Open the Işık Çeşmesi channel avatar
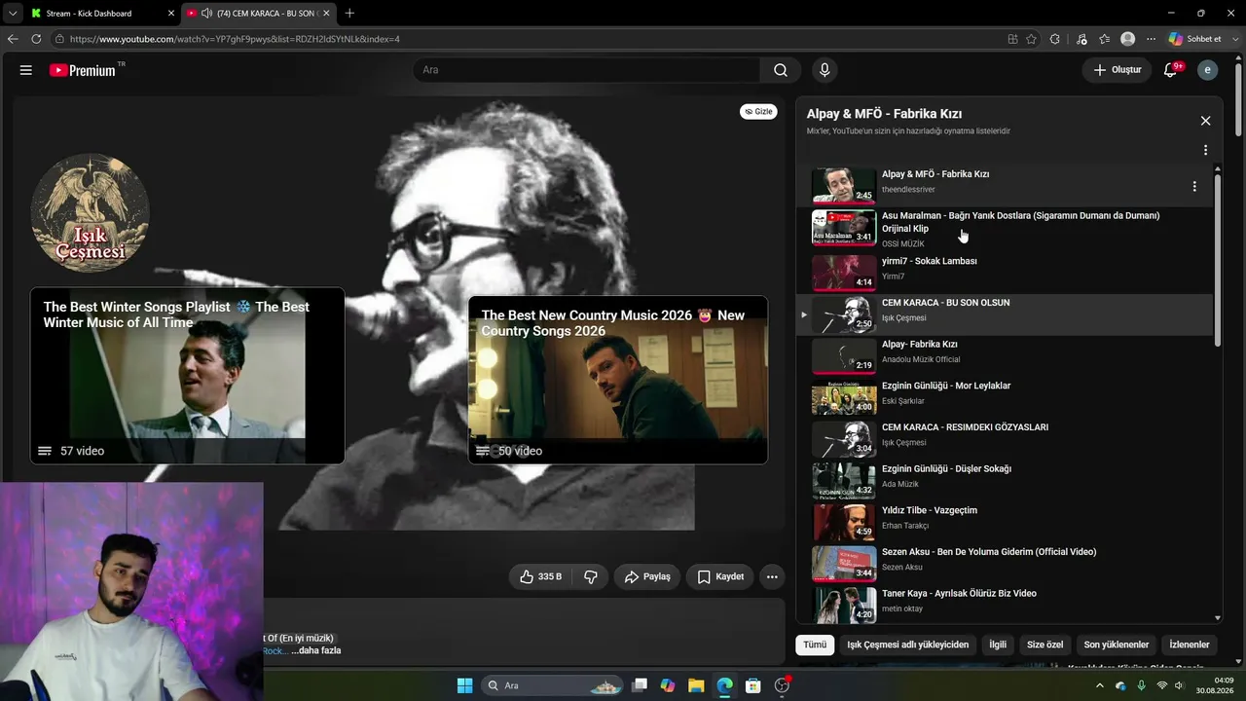The image size is (1246, 701). coord(90,212)
